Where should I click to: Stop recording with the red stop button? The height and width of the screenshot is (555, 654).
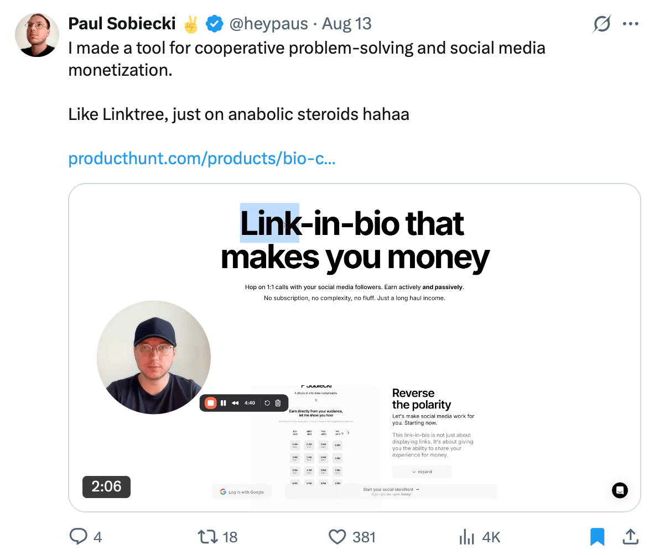click(211, 403)
